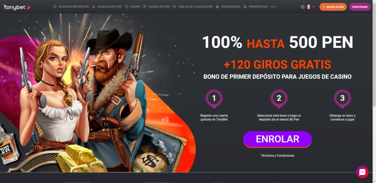Click the flame icon beside Apuestas en Vivo
Viewport: 376px width, 183px height.
[94, 7]
